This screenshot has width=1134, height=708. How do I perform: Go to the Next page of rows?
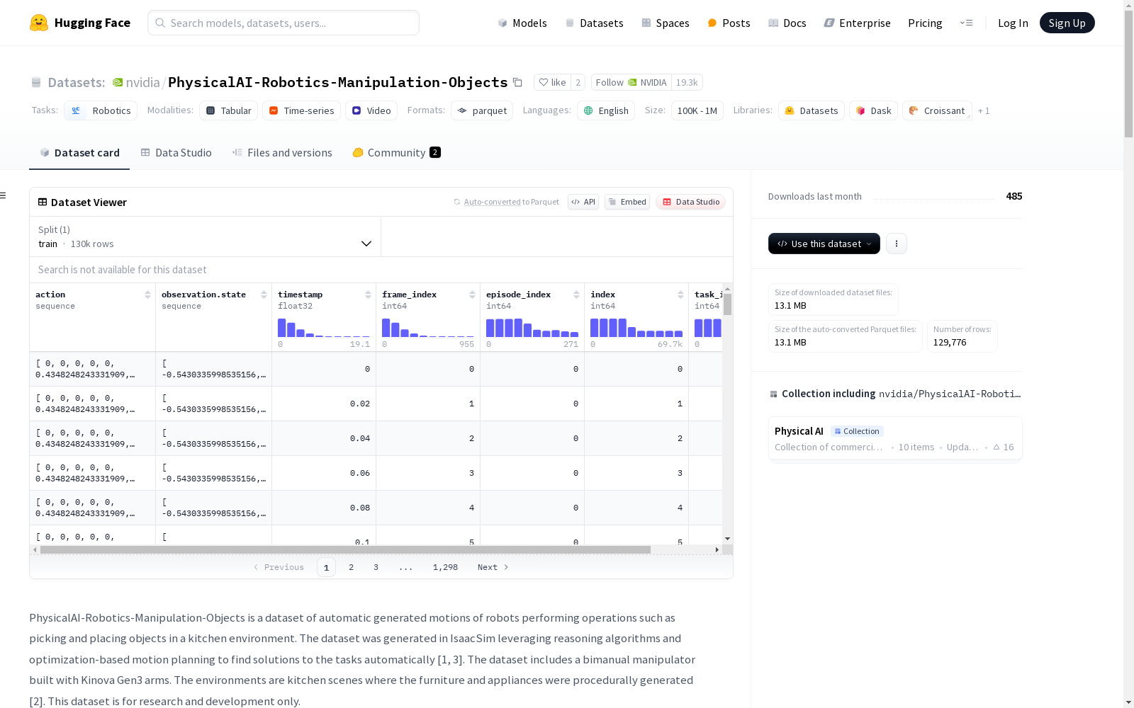click(493, 567)
